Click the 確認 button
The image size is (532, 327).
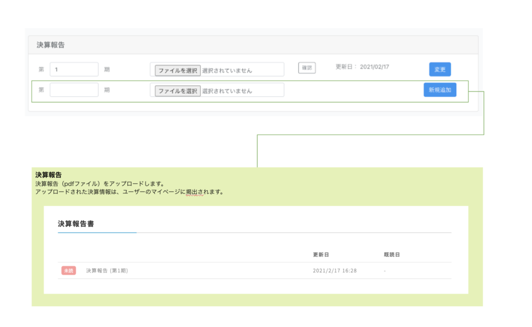307,68
